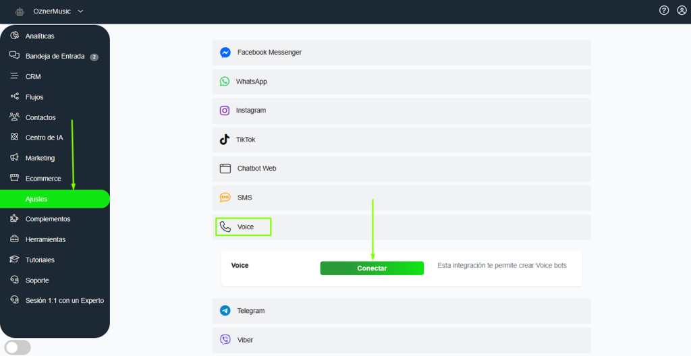Toggle the switch below the sidebar

coord(16,347)
